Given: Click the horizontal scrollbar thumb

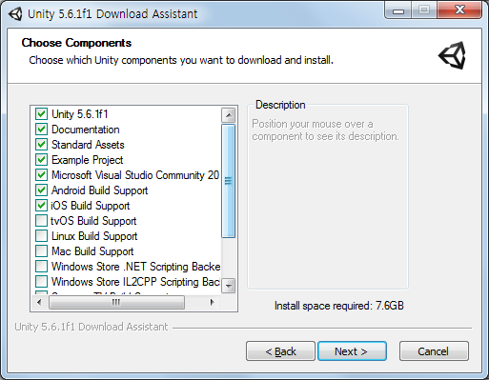Looking at the screenshot, I should 116,302.
